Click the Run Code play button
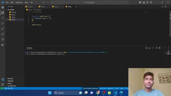Screen dimensions: 171x96 click(162, 7)
